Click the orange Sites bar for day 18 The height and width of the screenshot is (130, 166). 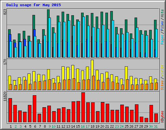click(x=93, y=83)
